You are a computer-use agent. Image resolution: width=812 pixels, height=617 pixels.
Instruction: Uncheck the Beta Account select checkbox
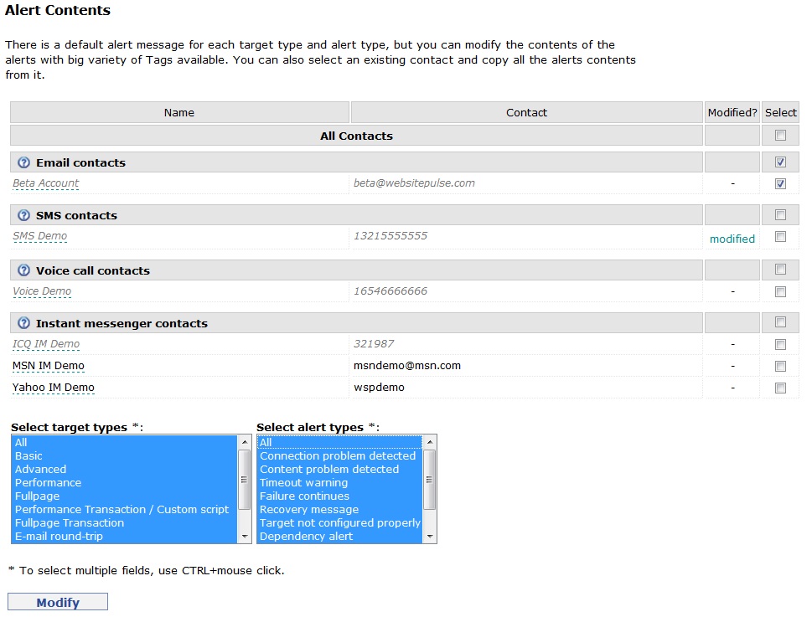point(780,183)
